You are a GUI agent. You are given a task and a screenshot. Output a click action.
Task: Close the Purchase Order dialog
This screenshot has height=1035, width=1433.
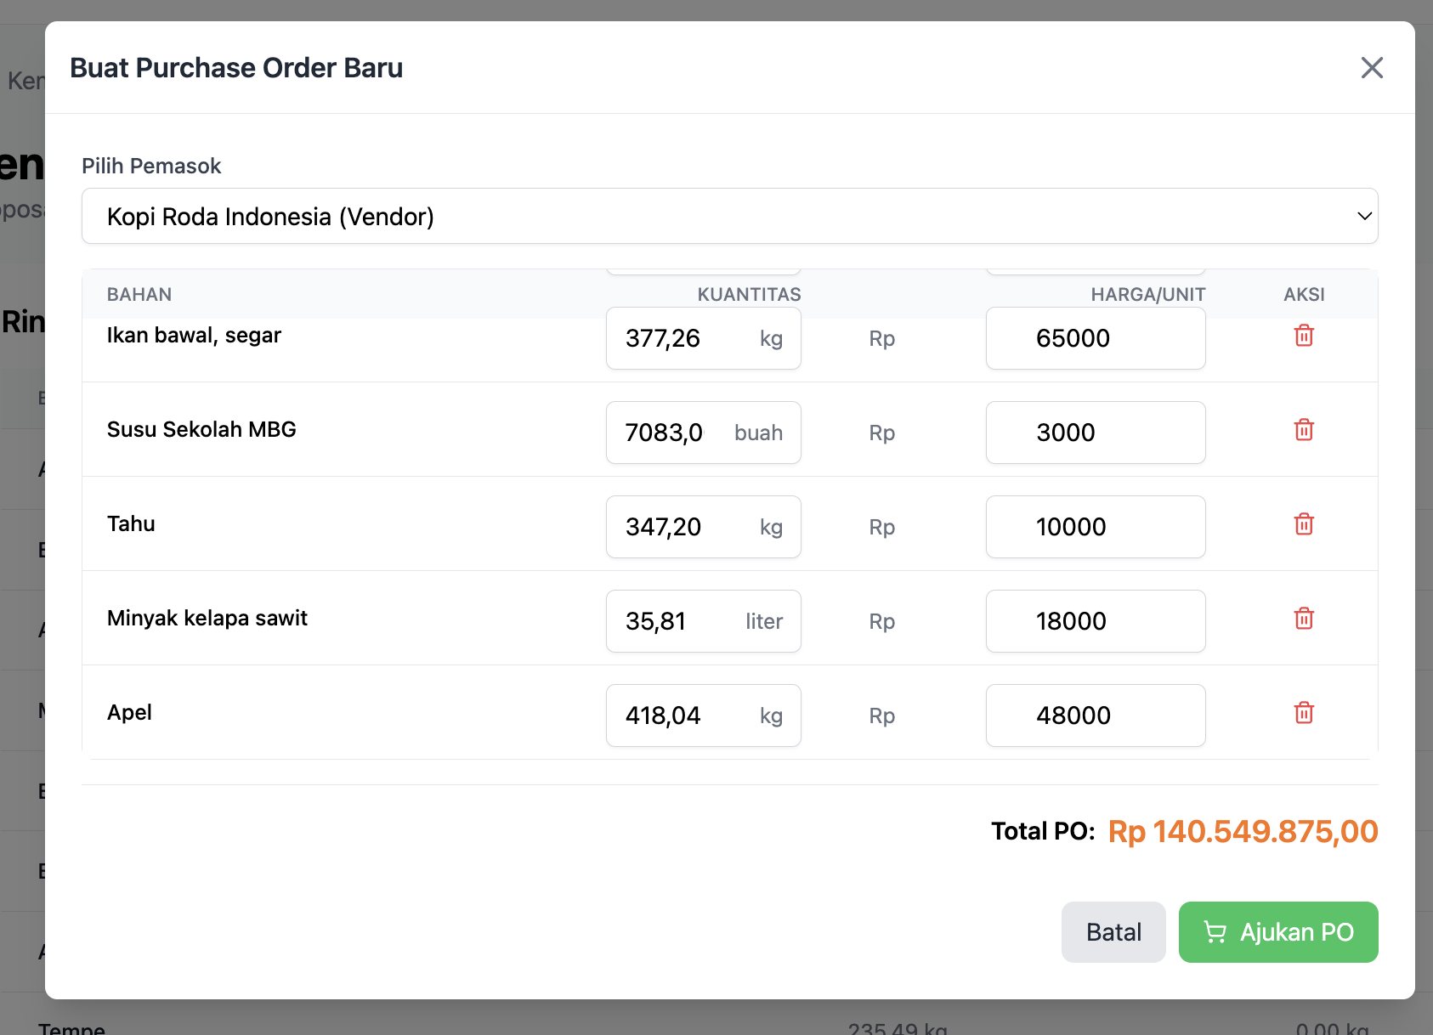point(1372,68)
